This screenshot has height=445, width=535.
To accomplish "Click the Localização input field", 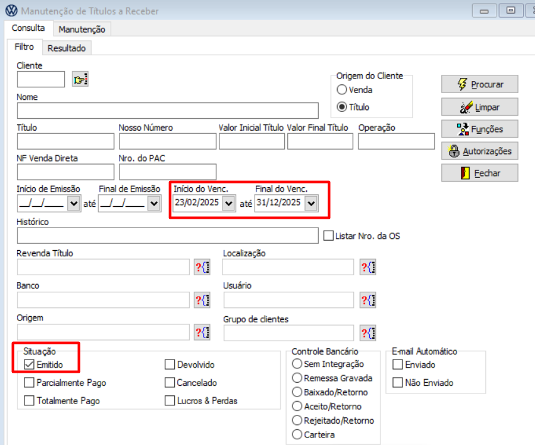I will point(289,267).
